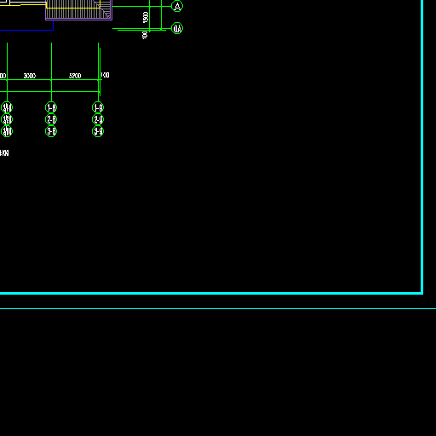Screen dimensions: 436x436
Task: Pick the lowest bubble in the rightmost bottom stack
Action: tap(98, 131)
